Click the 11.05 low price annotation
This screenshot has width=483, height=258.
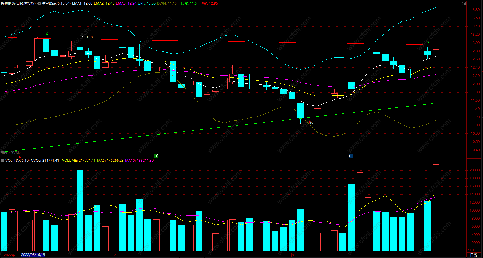(x=308, y=123)
